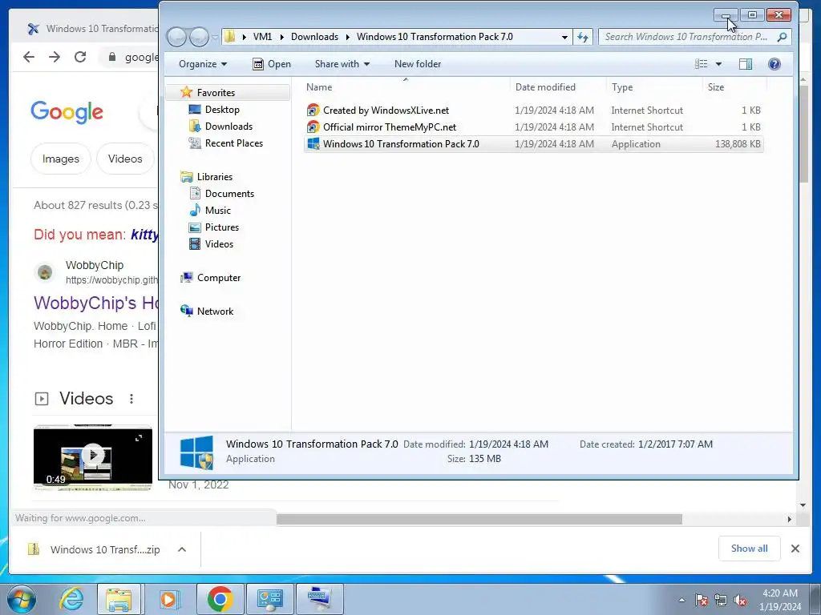Click Chrome's Back arrow button
Screen dimensions: 821x615
tap(29, 57)
